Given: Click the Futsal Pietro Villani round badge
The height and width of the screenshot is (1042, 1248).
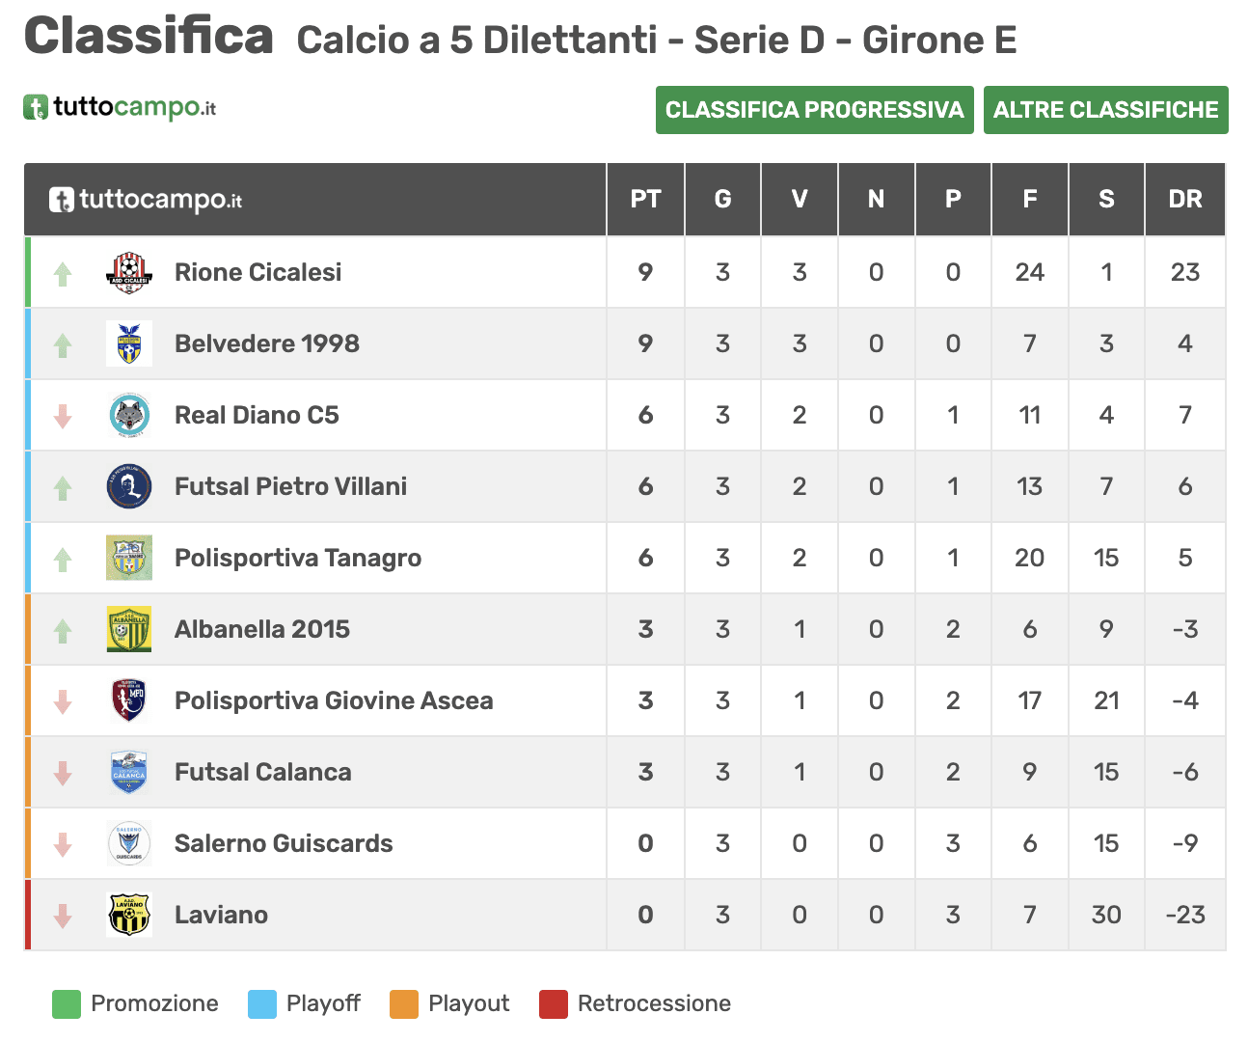Looking at the screenshot, I should 129,487.
